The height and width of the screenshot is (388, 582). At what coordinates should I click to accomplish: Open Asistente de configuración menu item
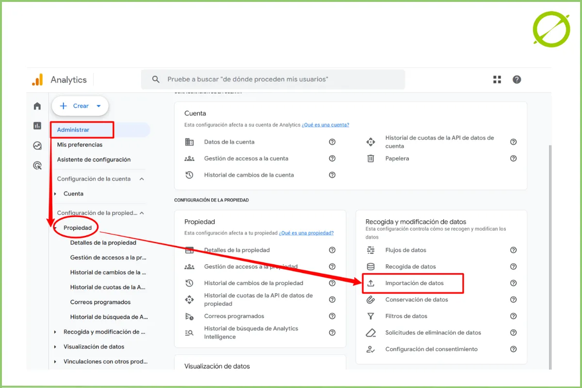click(94, 160)
